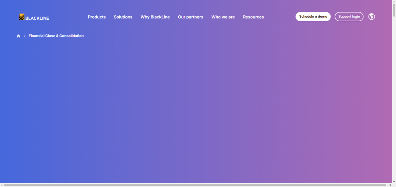The width and height of the screenshot is (396, 187).
Task: Open the Products menu
Action: click(97, 17)
